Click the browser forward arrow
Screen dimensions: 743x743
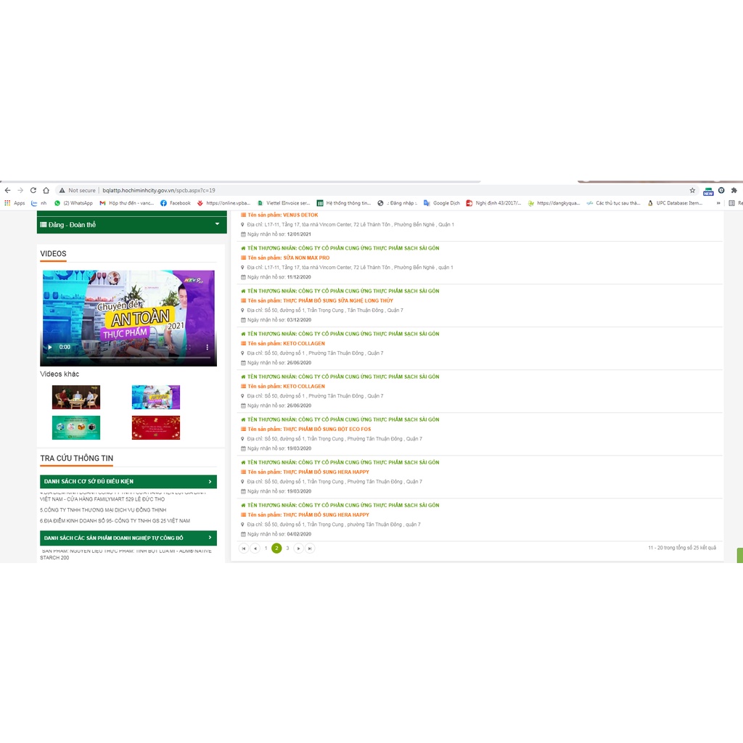[20, 191]
